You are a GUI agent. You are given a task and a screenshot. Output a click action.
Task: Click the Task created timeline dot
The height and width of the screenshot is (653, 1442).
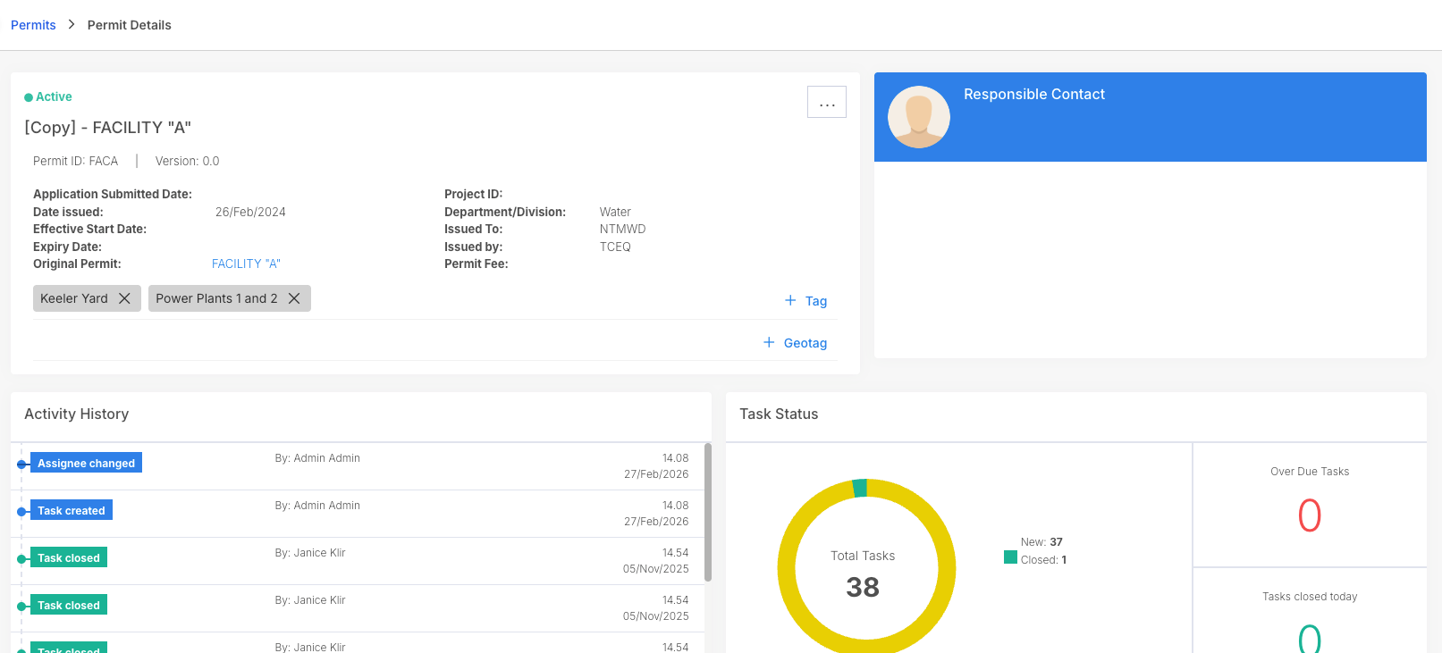21,512
